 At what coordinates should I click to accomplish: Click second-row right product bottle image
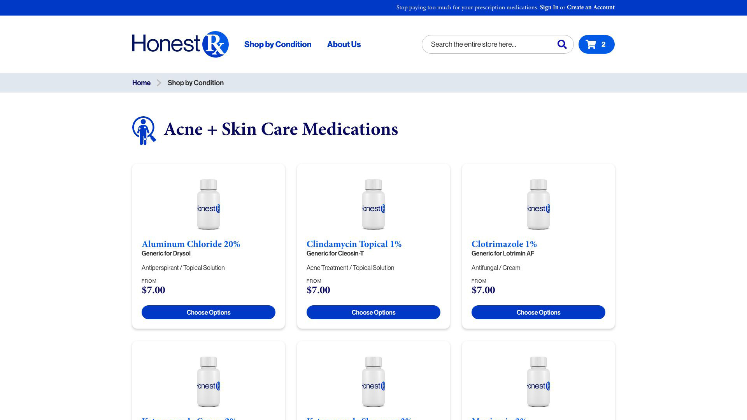(x=538, y=382)
